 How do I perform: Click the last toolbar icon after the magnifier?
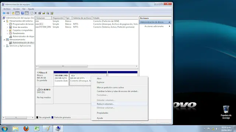coord(52,13)
